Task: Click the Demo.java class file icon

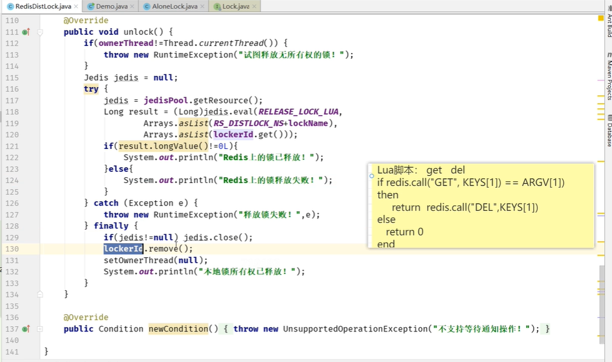Action: coord(91,6)
